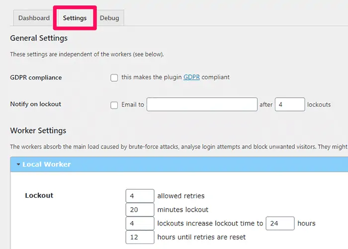Image resolution: width=348 pixels, height=249 pixels.
Task: Click the General Settings heading
Action: pyautogui.click(x=39, y=38)
